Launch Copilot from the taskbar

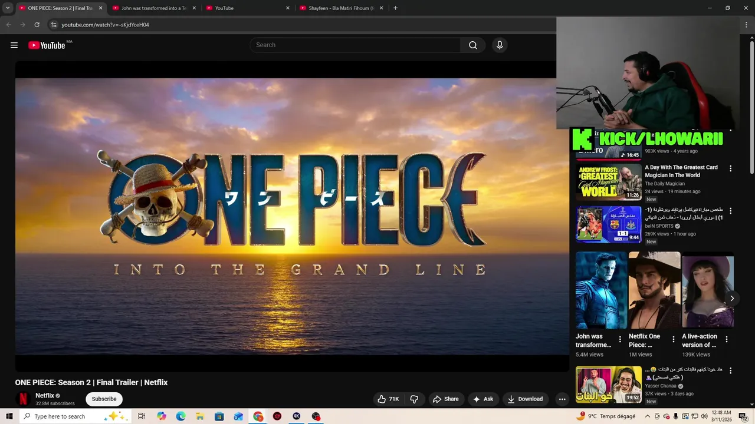click(162, 416)
